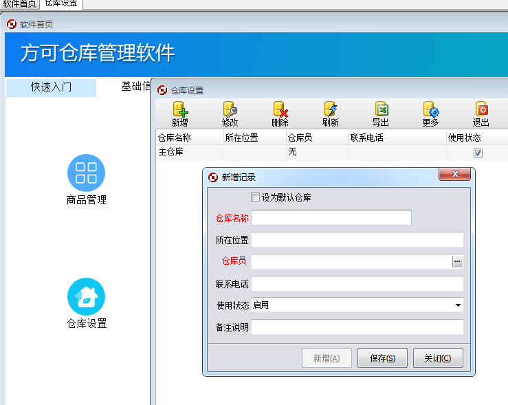Focus the 仓库名称 input field
The image size is (508, 405).
331,218
